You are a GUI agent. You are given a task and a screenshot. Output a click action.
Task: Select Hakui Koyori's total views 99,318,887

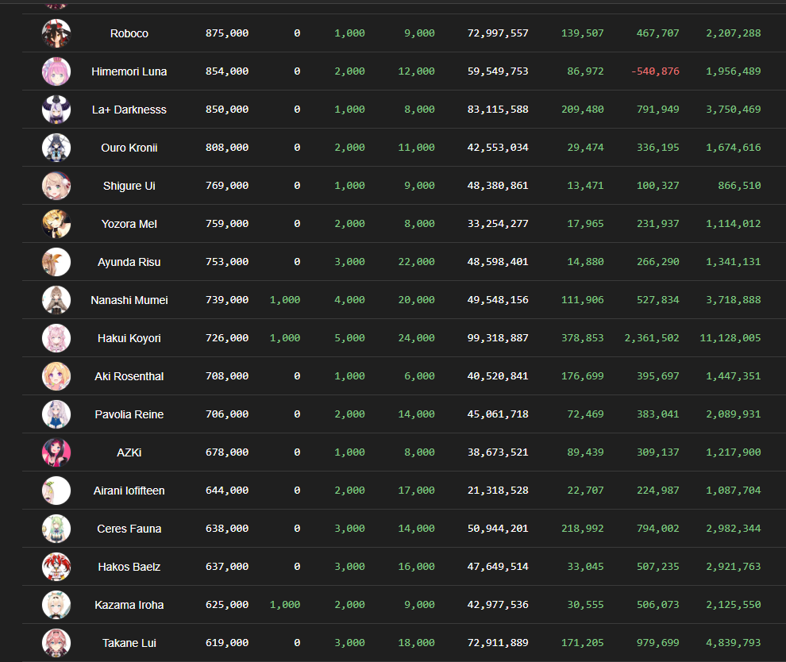coord(498,338)
